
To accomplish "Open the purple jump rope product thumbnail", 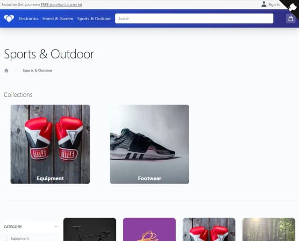I will [149, 229].
